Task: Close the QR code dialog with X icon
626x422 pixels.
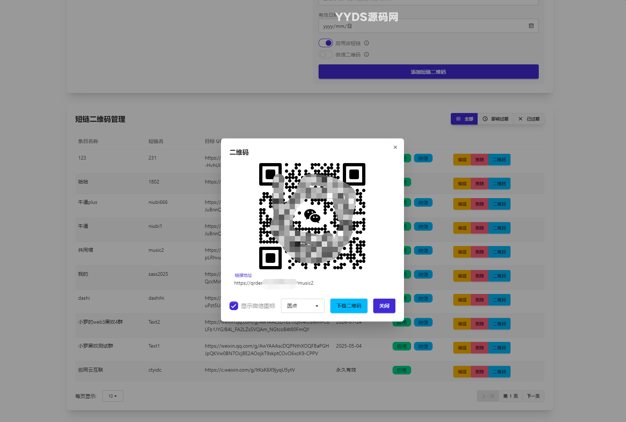Action: coord(395,147)
